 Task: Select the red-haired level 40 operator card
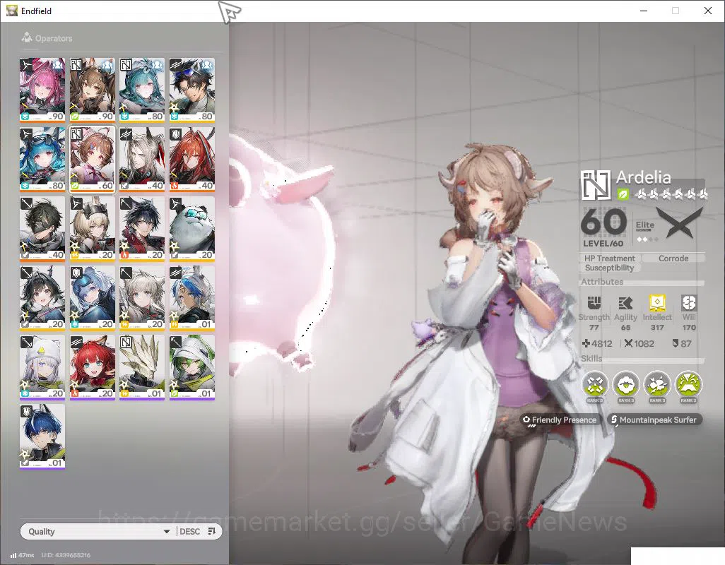coord(192,160)
